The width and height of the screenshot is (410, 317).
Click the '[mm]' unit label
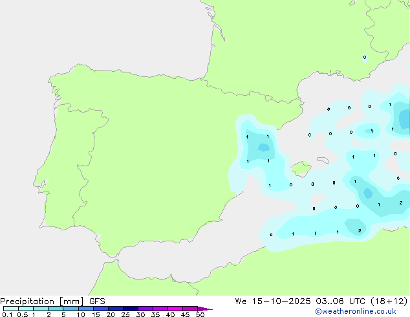coord(71,301)
